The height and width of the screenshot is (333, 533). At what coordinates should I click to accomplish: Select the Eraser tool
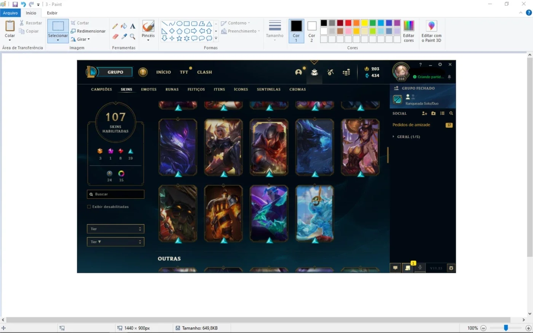point(115,37)
